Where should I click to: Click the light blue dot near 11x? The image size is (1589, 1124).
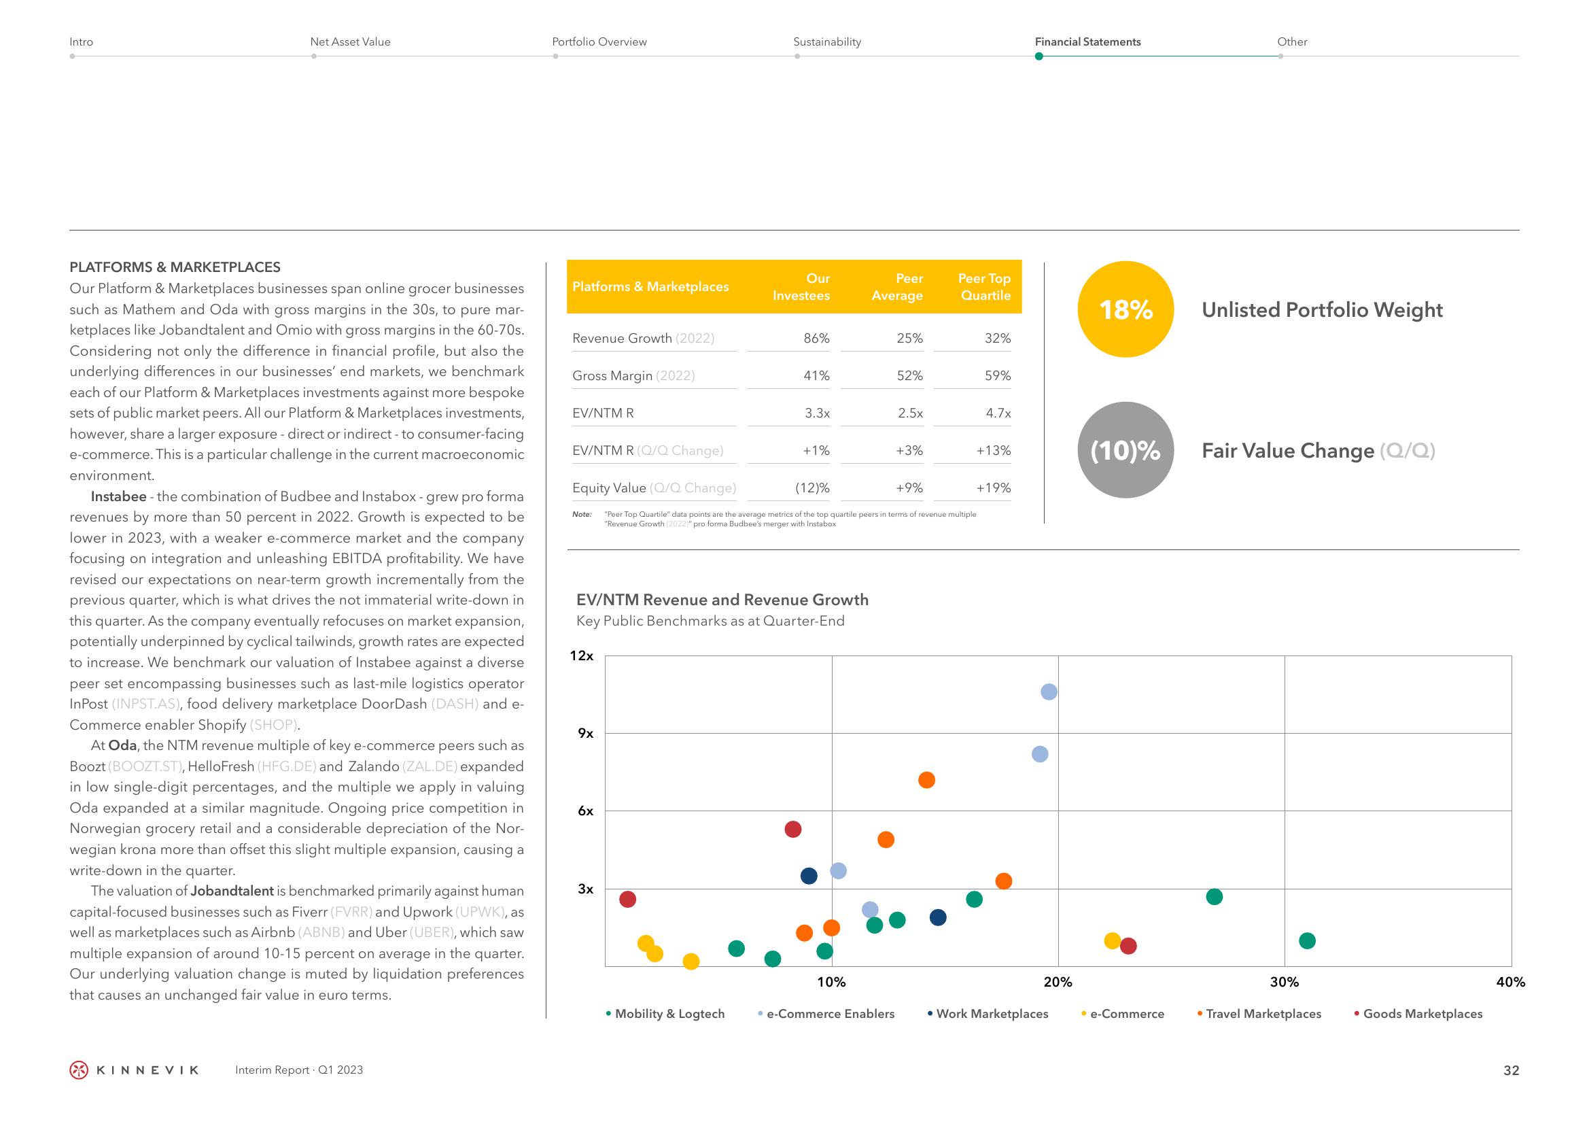coord(1049,692)
